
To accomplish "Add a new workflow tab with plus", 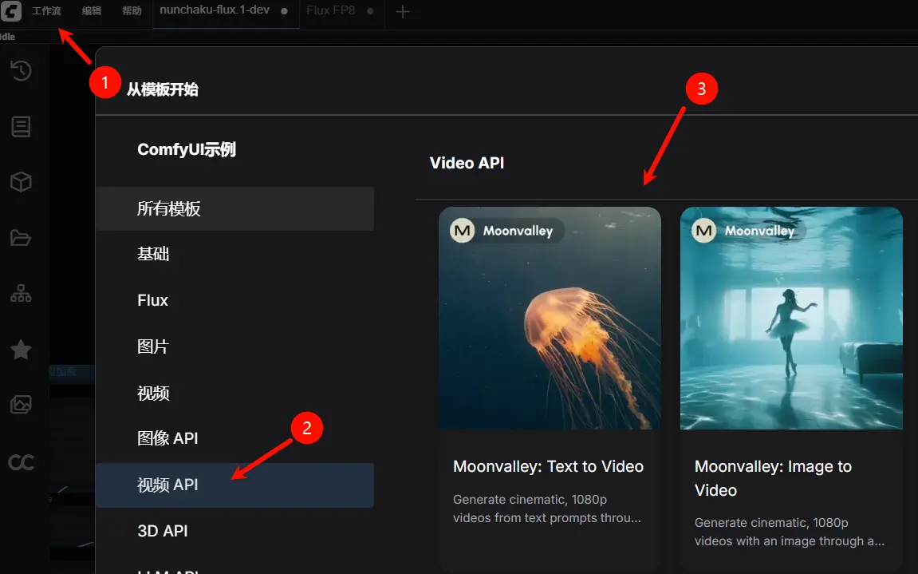I will (402, 11).
